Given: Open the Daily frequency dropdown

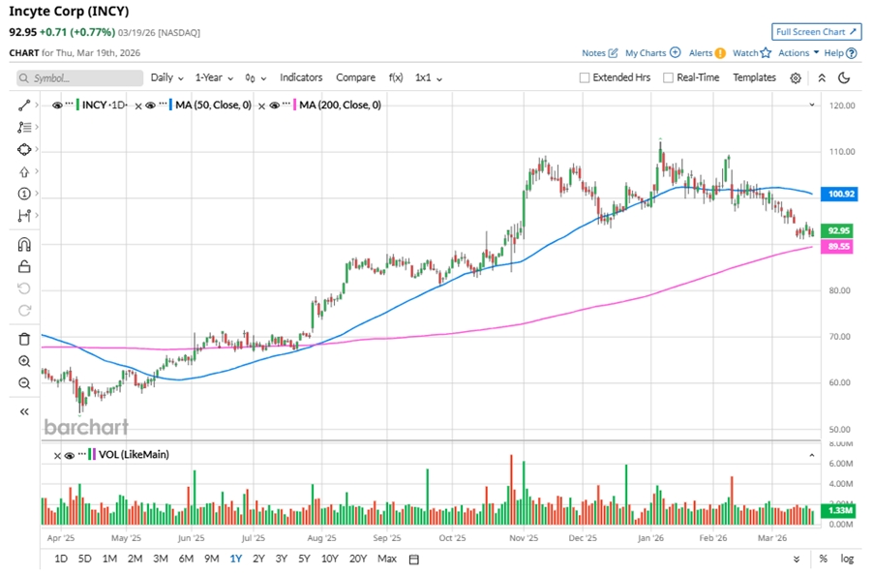Looking at the screenshot, I should click(x=166, y=77).
